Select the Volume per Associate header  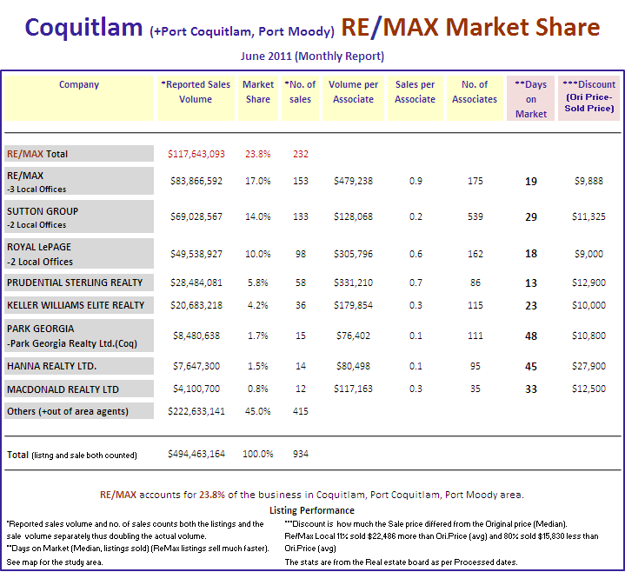tap(353, 92)
